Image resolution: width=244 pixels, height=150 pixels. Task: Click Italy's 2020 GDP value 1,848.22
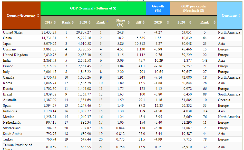click(x=84, y=72)
